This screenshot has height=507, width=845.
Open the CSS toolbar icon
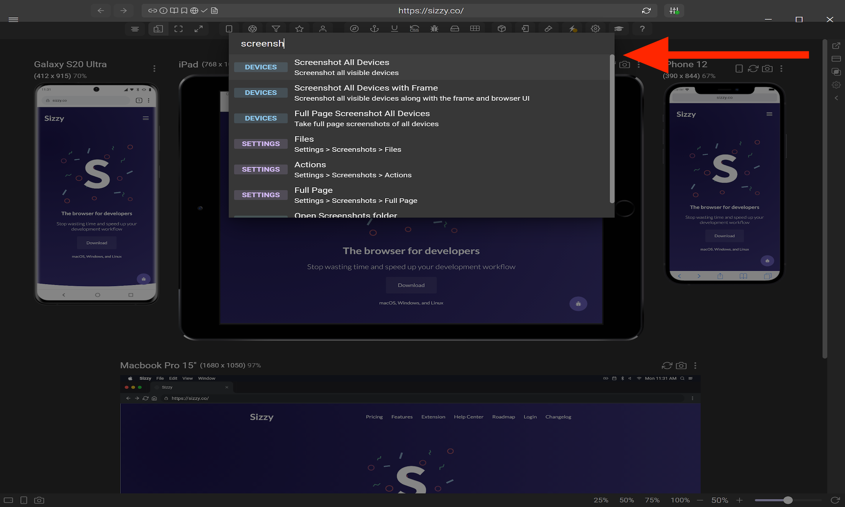point(414,29)
